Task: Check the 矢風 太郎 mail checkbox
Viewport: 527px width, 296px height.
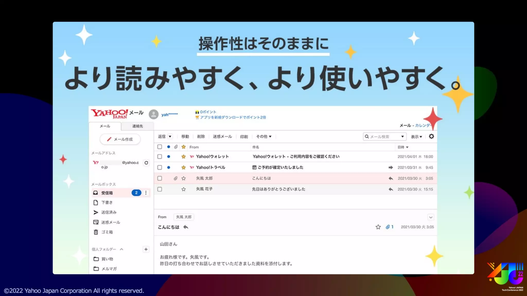Action: tap(160, 178)
